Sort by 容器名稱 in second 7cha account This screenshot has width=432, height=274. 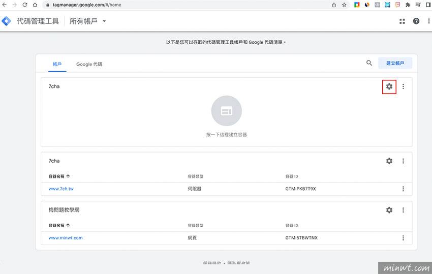point(59,176)
